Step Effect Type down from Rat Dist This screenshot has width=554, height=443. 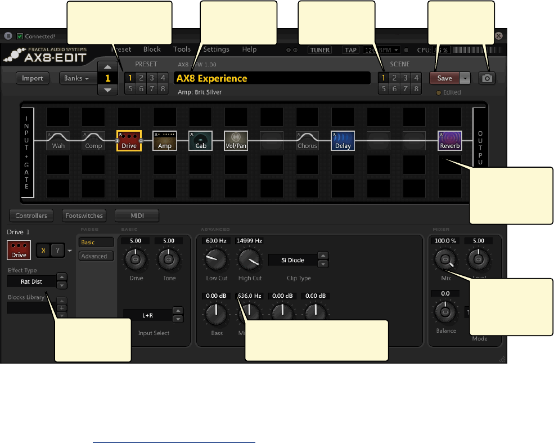pyautogui.click(x=62, y=285)
